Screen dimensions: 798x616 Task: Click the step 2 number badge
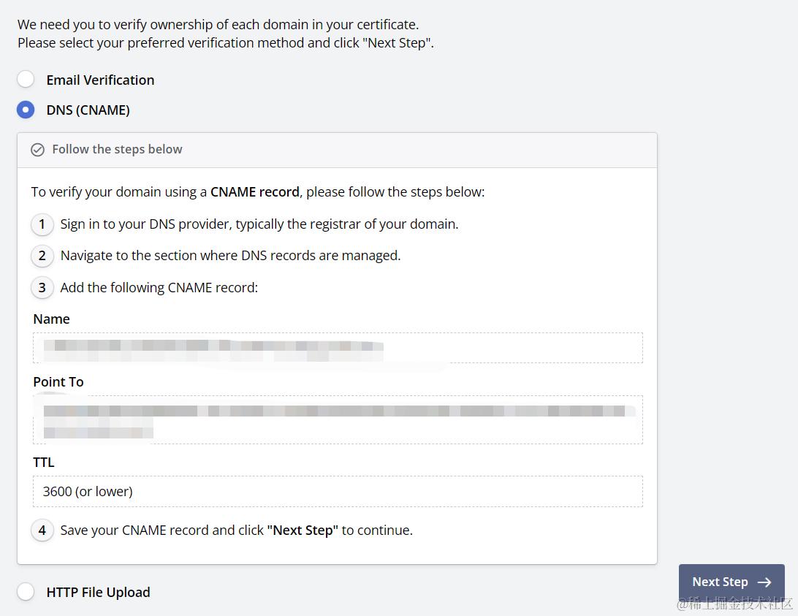coord(42,256)
